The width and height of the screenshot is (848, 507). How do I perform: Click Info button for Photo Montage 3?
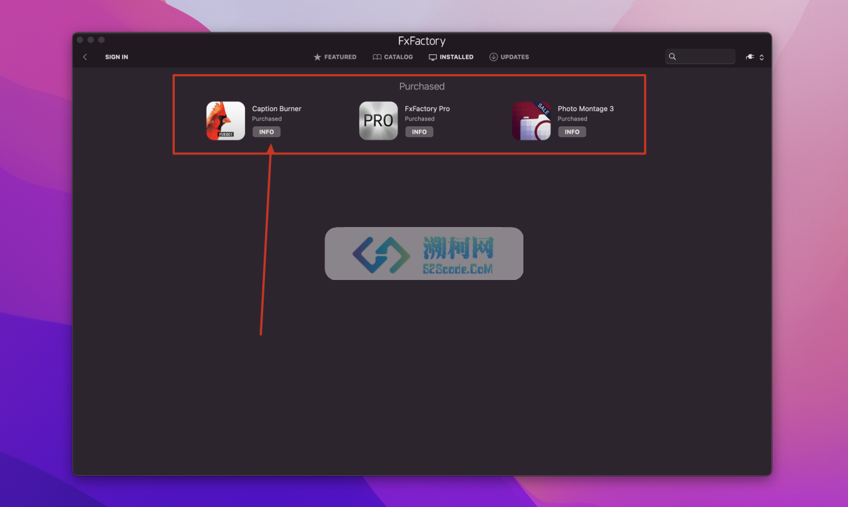(572, 132)
